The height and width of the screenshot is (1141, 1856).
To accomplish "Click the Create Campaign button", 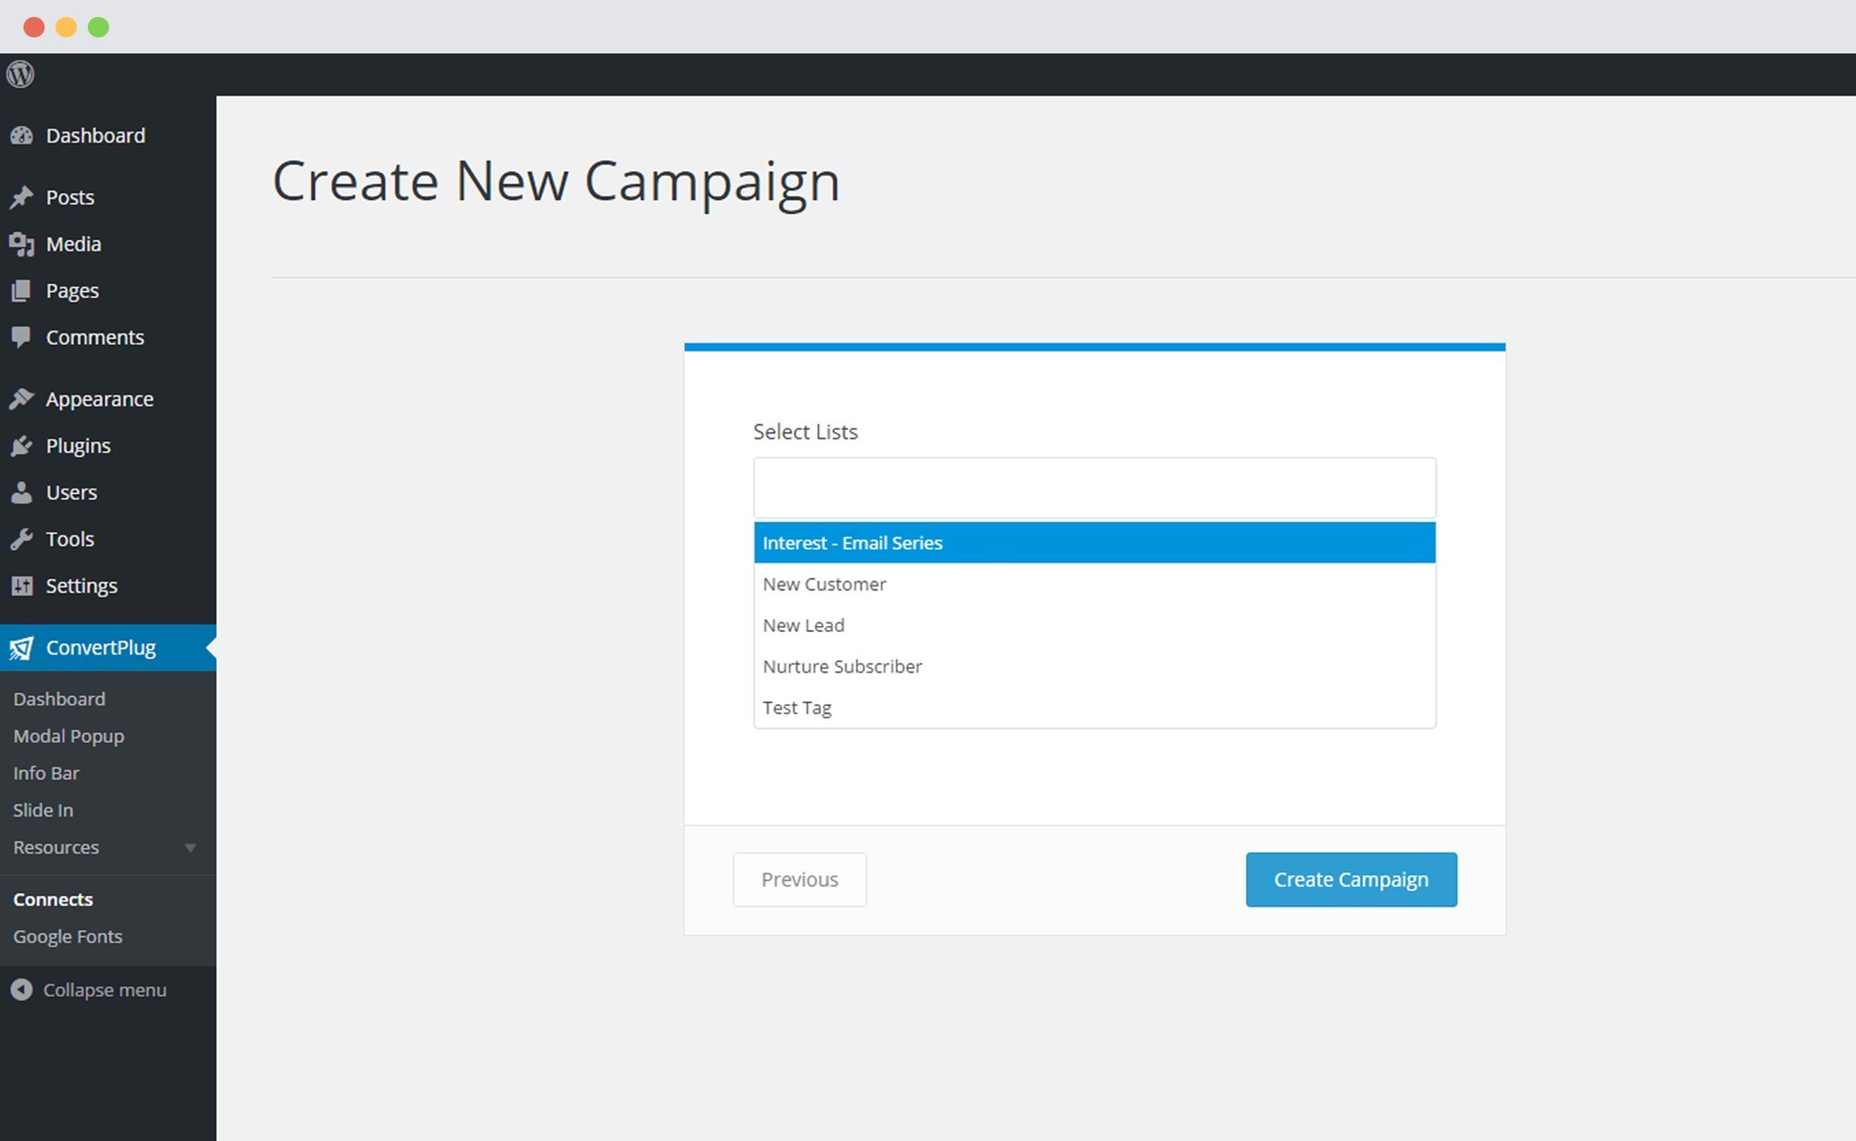I will coord(1351,879).
